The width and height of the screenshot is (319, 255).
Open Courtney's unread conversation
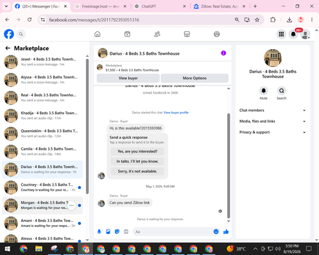pos(43,187)
